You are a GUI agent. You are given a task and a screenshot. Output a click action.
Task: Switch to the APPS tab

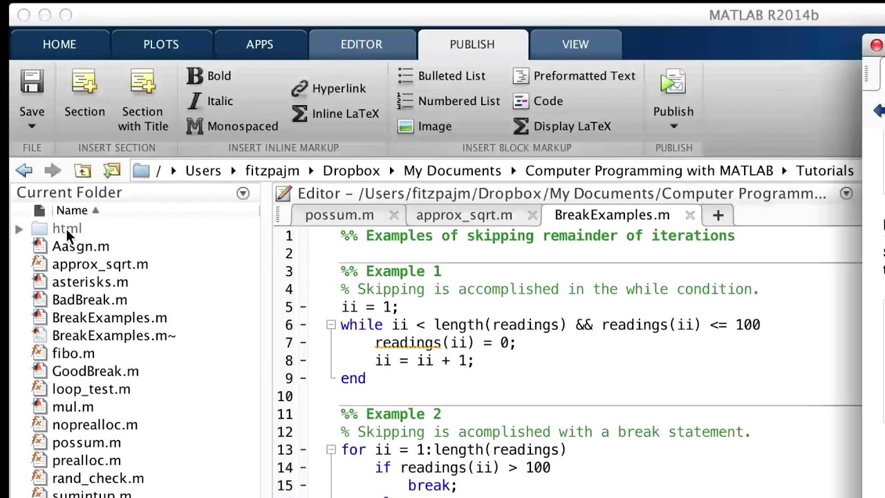coord(260,44)
